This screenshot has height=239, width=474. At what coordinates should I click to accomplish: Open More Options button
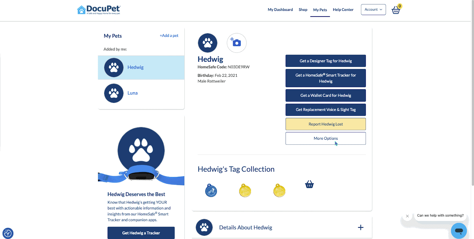click(x=326, y=138)
